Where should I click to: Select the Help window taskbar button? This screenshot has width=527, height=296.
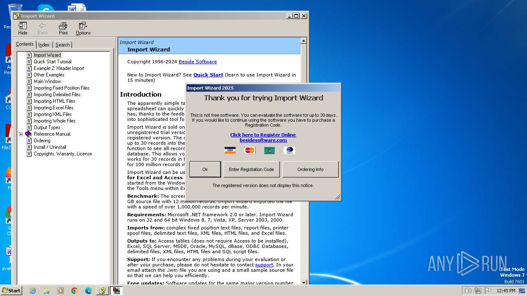coord(102,291)
